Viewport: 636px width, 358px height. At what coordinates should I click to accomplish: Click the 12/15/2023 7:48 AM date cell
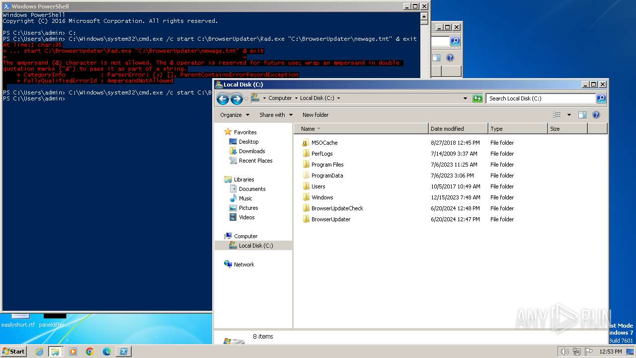tap(456, 197)
